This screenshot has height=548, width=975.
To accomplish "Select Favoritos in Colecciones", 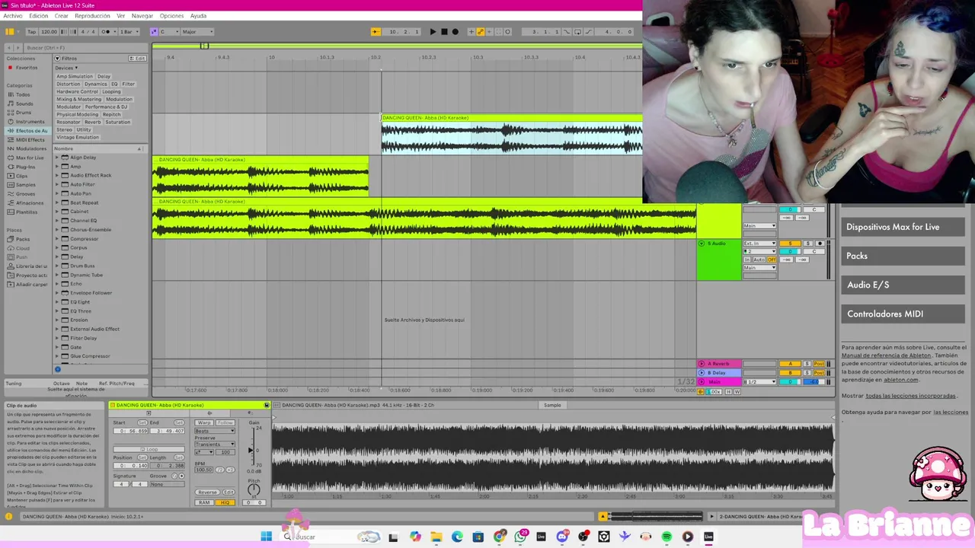I will [x=27, y=68].
